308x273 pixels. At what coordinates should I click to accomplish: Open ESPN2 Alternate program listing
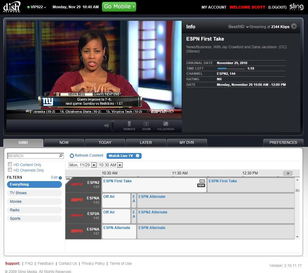click(216, 216)
